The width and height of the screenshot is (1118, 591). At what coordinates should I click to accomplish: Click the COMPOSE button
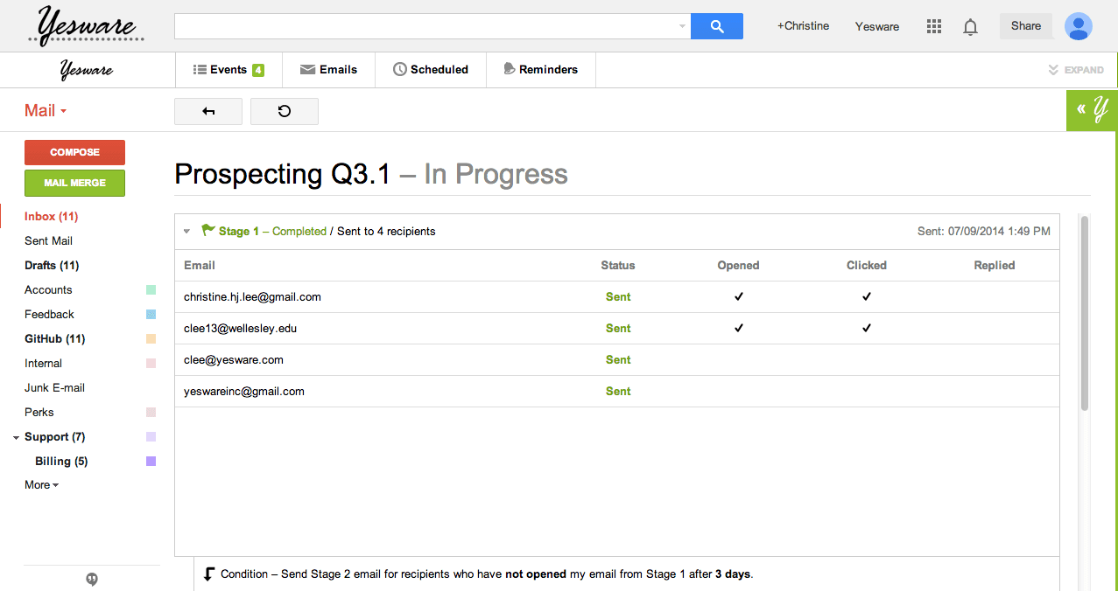[x=74, y=152]
